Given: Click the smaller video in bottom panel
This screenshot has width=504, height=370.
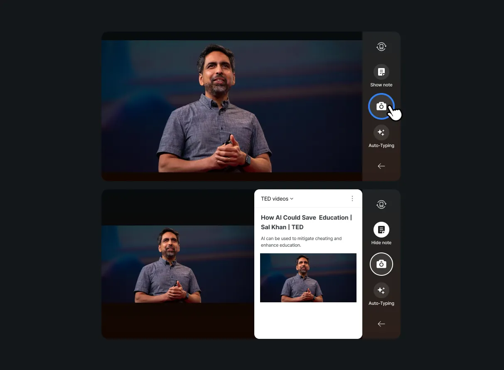Looking at the screenshot, I should point(178,264).
